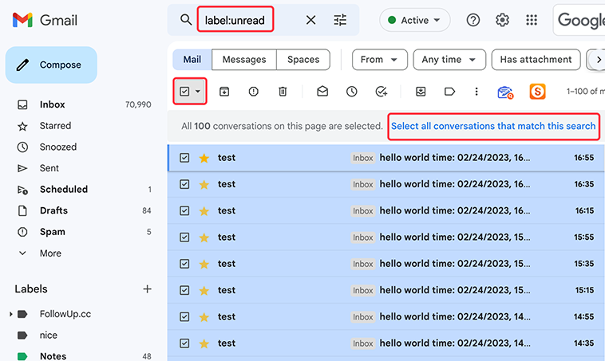
Task: Click the Gmail logo
Action: point(45,20)
